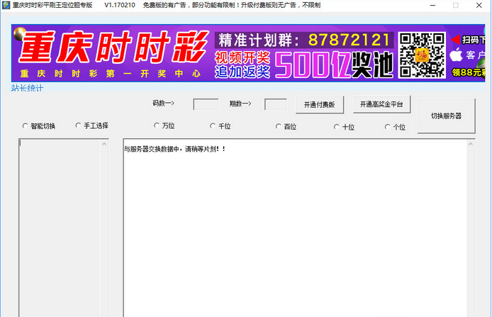Close the application window
Viewport: 492px width, 317px height.
[479, 6]
